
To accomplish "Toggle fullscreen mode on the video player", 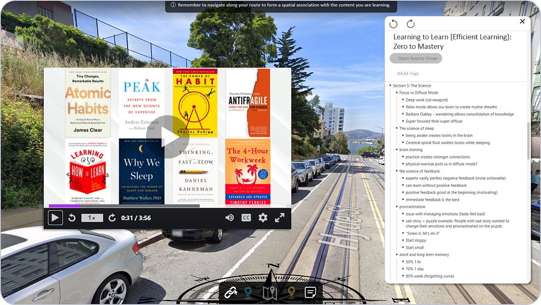I will click(x=280, y=217).
